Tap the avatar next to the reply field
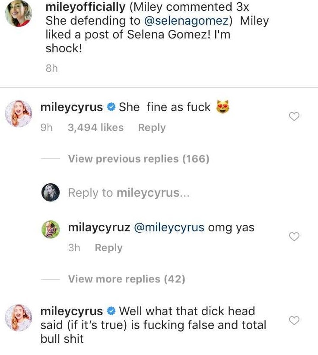Image resolution: width=318 pixels, height=355 pixels. pyautogui.click(x=51, y=193)
